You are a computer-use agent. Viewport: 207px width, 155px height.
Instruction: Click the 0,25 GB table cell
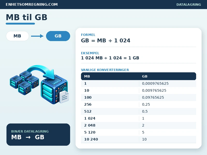pyautogui.click(x=146, y=104)
